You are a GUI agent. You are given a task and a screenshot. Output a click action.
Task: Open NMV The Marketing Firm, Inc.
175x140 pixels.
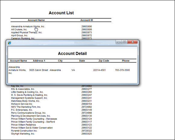[26, 107]
